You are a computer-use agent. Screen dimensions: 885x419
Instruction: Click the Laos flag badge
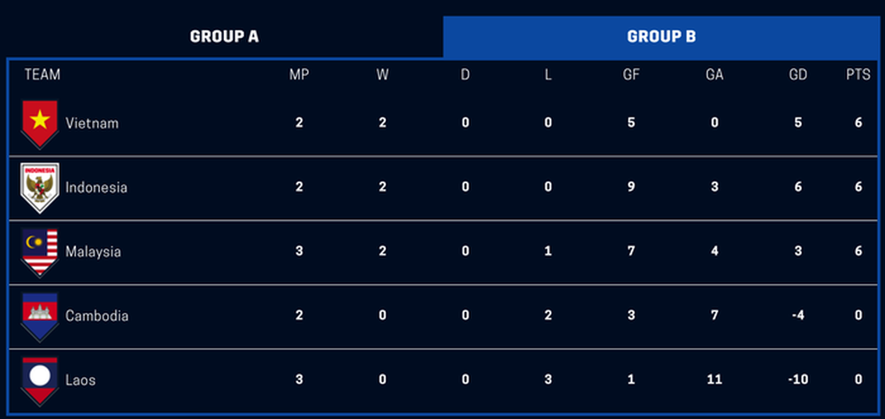tap(40, 381)
